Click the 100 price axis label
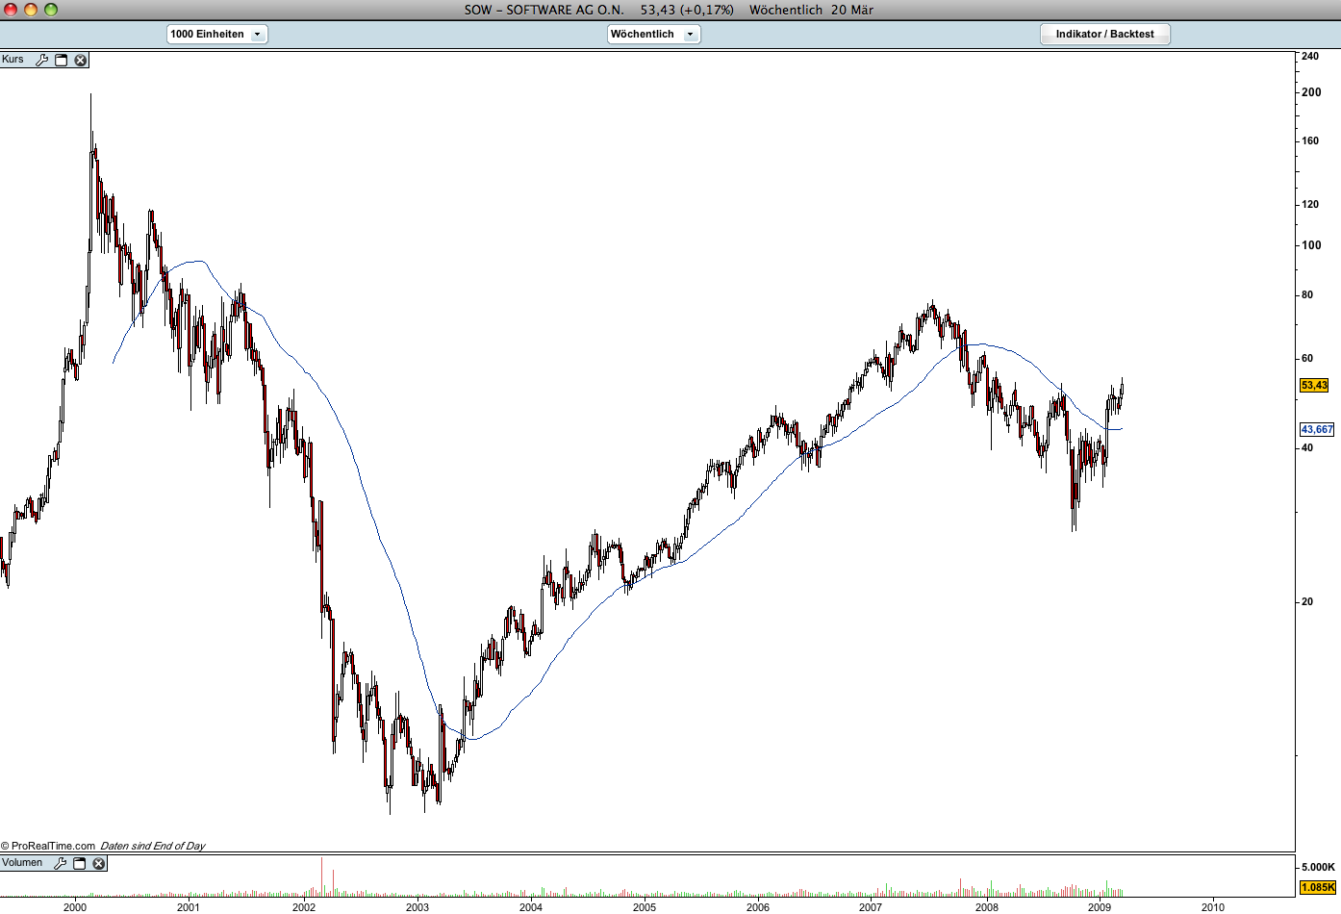The width and height of the screenshot is (1341, 914). [1311, 244]
